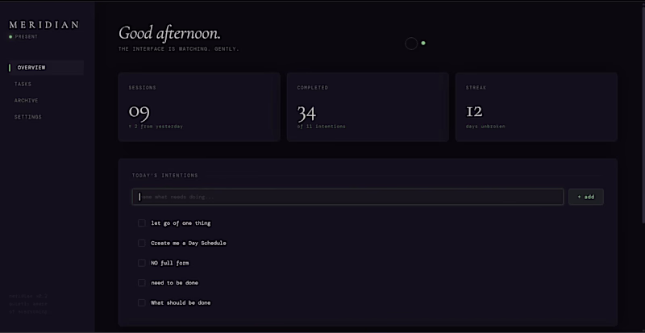Go to Tasks in the sidebar
The image size is (645, 333).
(x=23, y=84)
